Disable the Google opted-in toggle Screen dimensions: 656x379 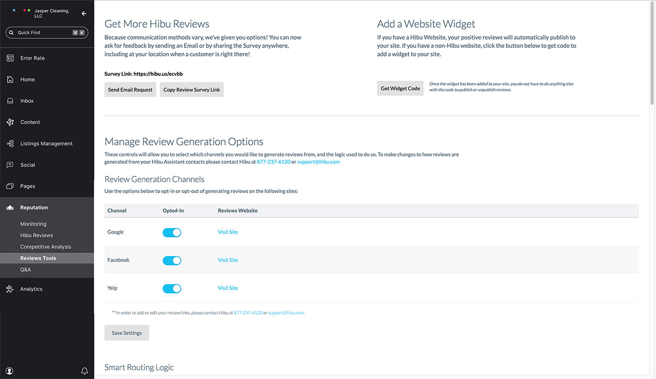click(x=172, y=233)
